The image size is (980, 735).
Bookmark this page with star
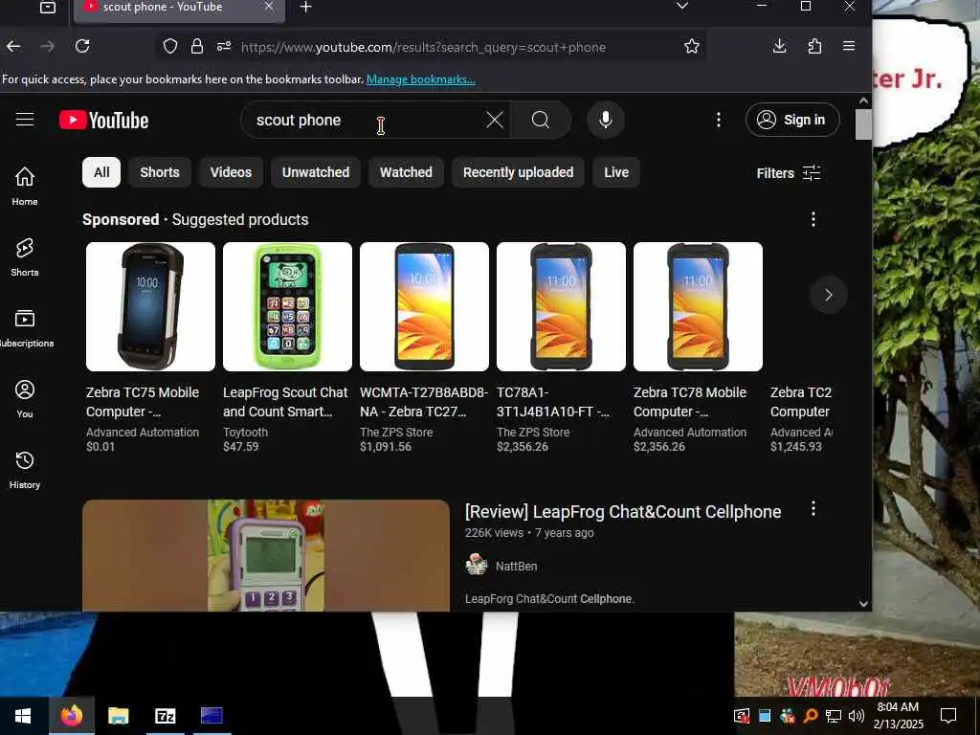[691, 46]
